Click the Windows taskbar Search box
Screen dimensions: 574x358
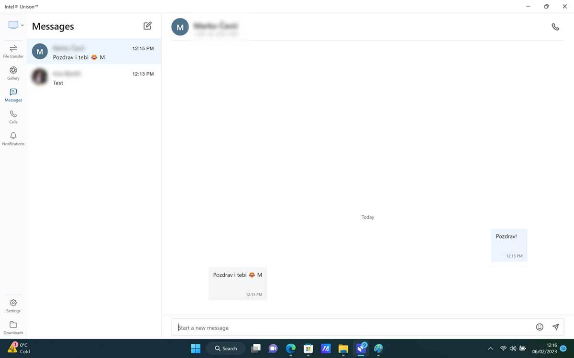[x=226, y=348]
